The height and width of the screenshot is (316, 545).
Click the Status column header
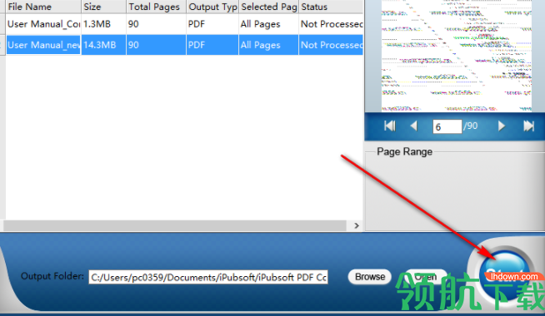click(x=331, y=7)
